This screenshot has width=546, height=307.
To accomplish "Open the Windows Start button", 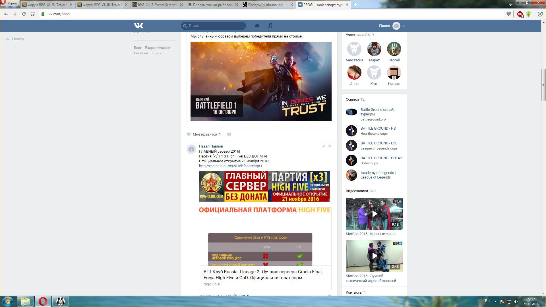I will [x=8, y=301].
